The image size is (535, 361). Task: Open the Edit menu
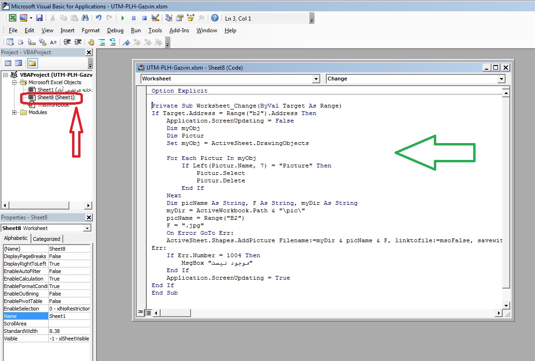pyautogui.click(x=29, y=30)
